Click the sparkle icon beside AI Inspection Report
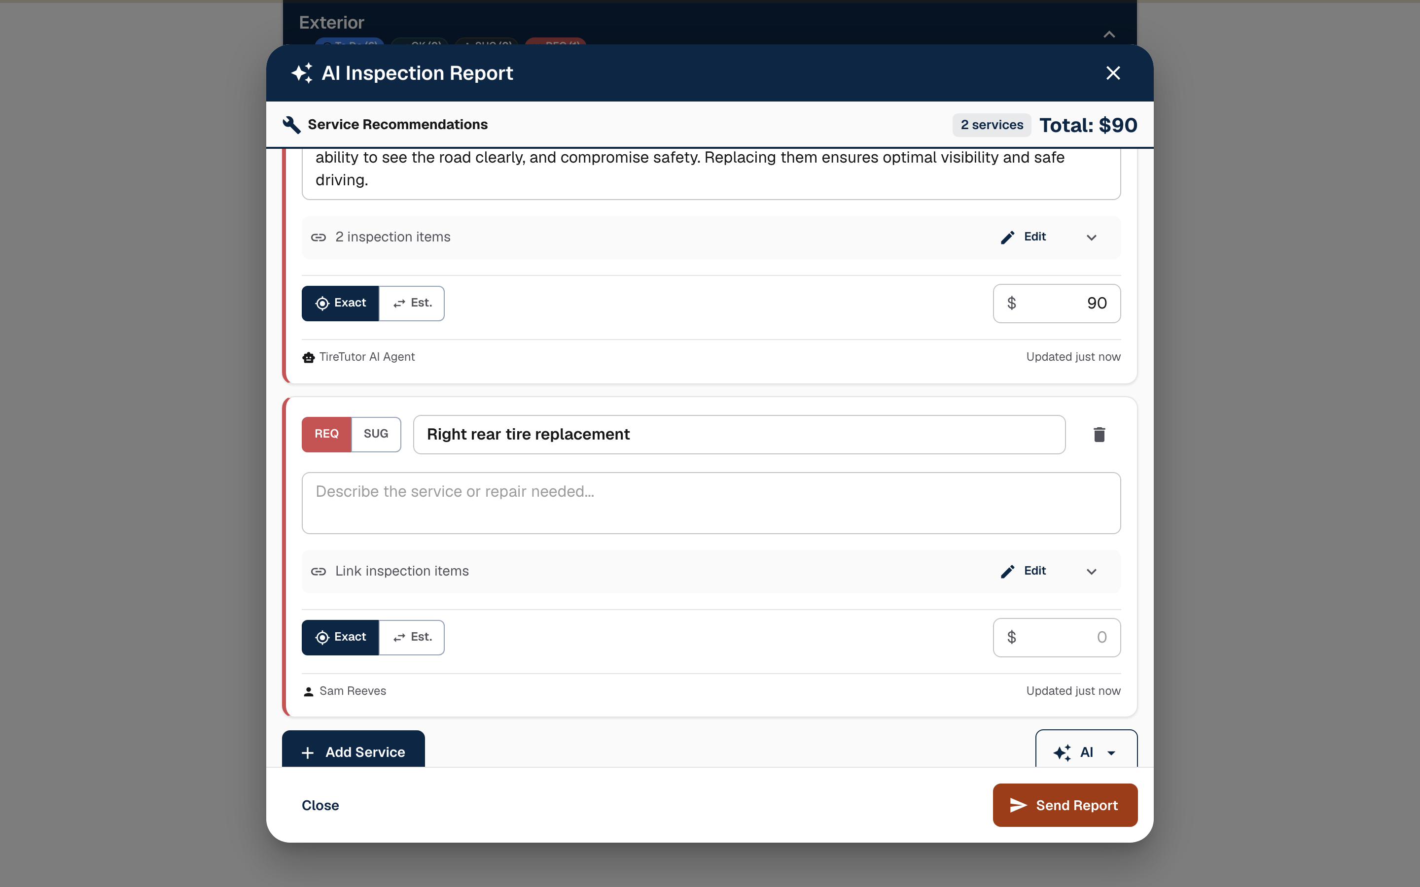 302,73
